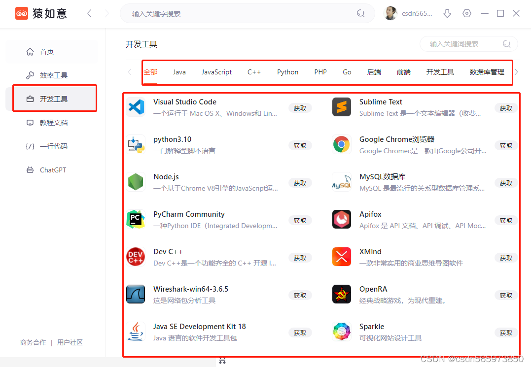
Task: Click the Google Chrome browser icon
Action: point(341,144)
